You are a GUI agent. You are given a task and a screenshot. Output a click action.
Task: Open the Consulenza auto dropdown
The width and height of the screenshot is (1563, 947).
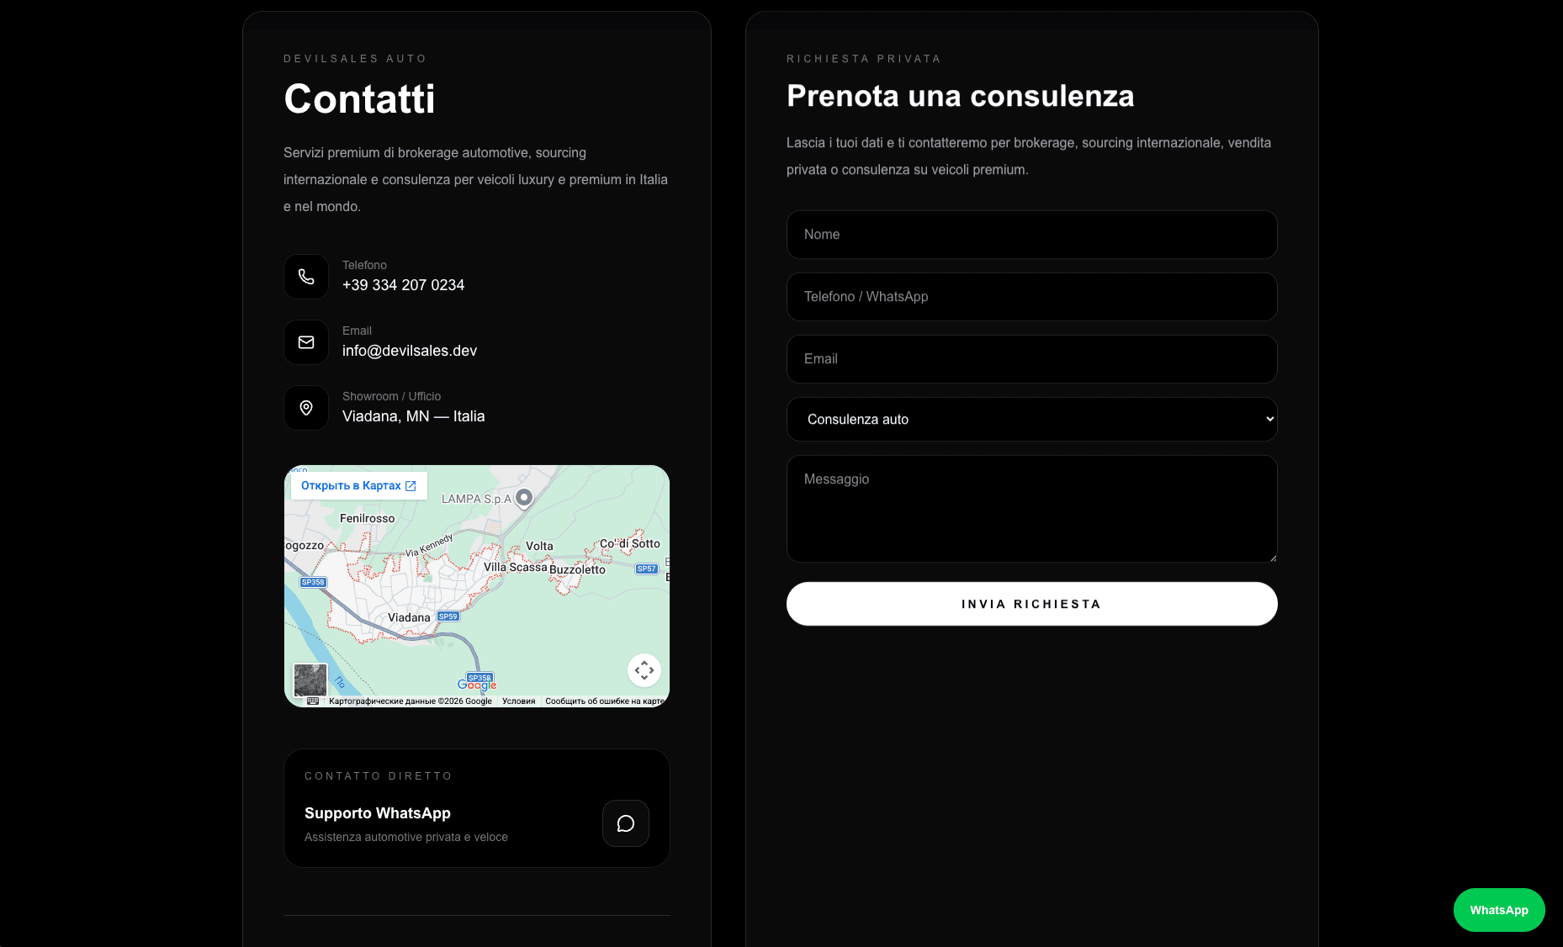point(1032,419)
